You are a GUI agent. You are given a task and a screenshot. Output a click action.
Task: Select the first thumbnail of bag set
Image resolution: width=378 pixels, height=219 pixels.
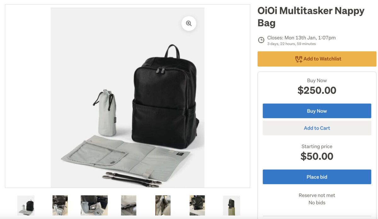[26, 205]
